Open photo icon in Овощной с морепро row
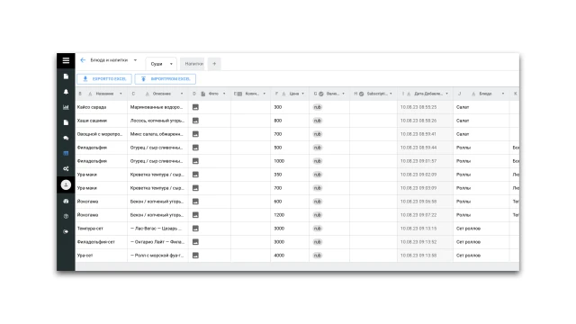 195,134
